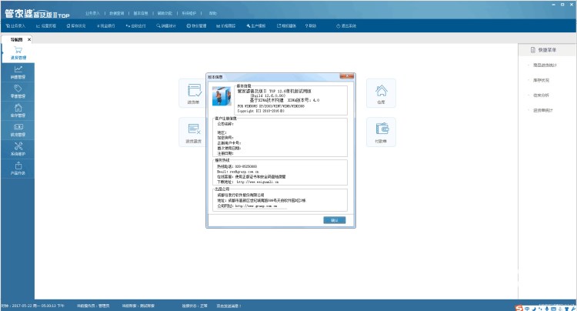Open the 付款单 wallet icon tile
Viewport: 577px width, 311px height.
(382, 132)
